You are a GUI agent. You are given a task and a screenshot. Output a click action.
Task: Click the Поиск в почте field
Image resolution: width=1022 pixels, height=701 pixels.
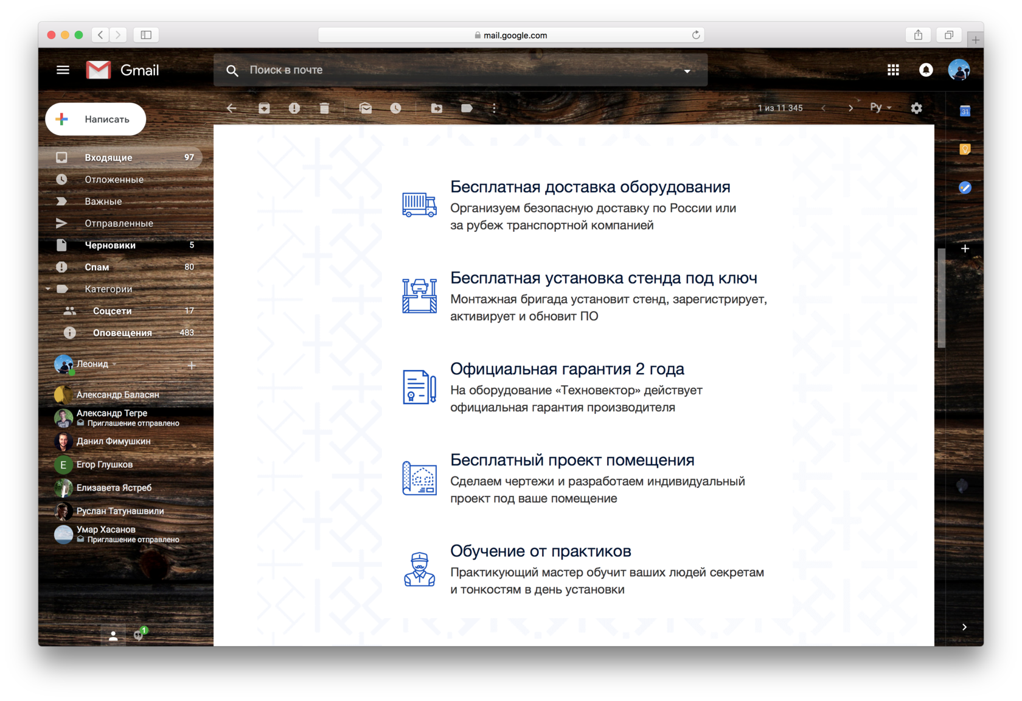(461, 70)
